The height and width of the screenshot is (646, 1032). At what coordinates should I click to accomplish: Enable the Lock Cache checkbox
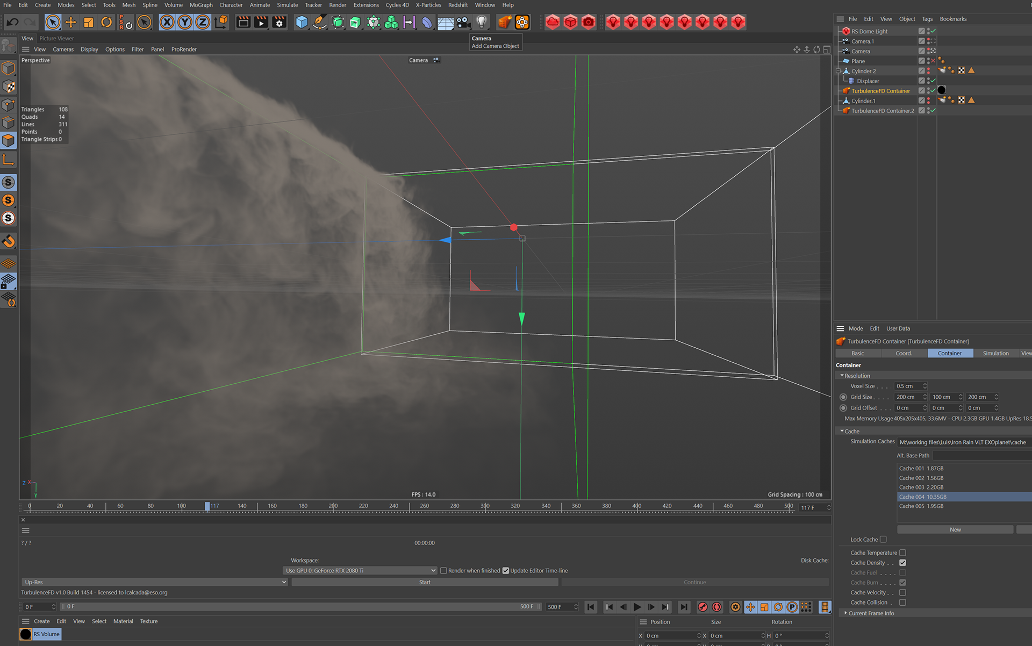coord(883,539)
